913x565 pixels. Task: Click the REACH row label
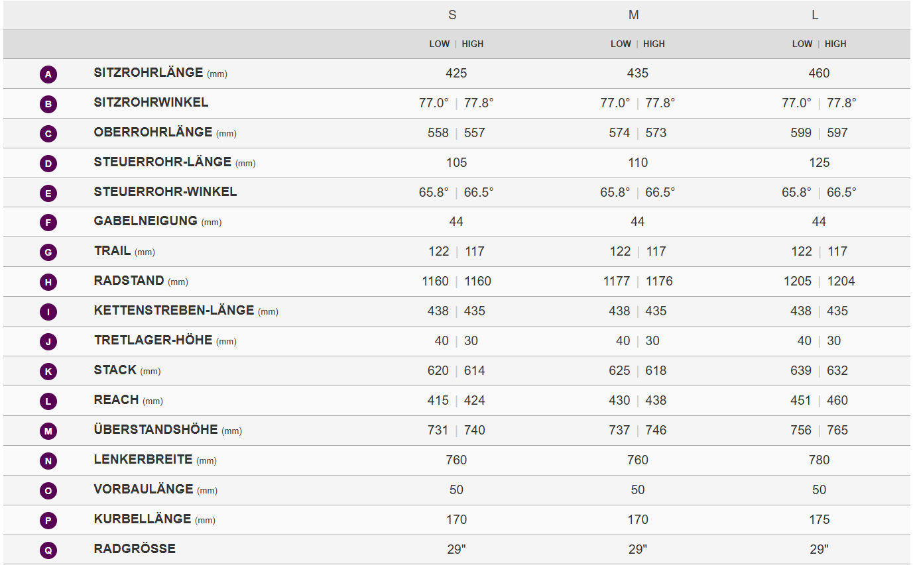117,400
